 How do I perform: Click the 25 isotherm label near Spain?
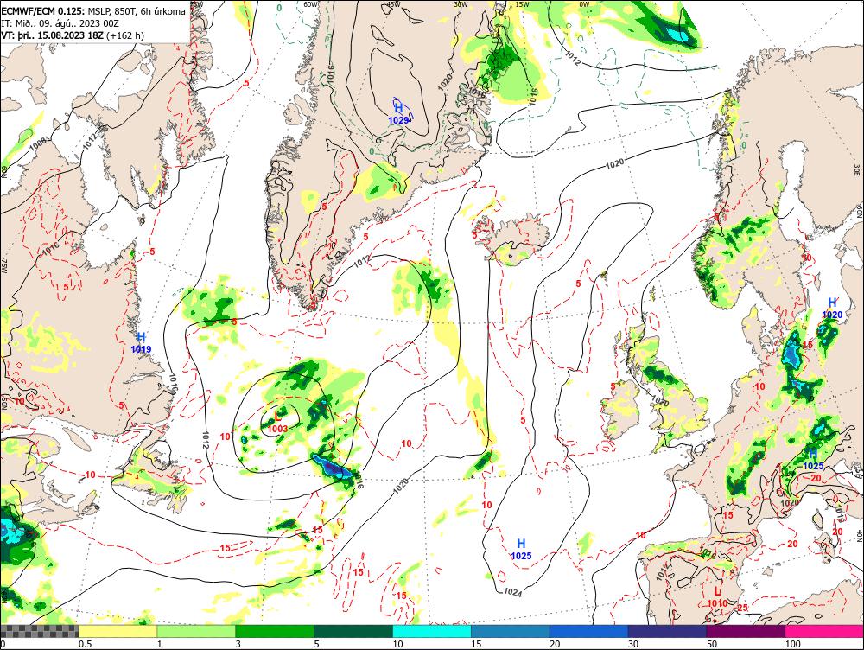[742, 609]
